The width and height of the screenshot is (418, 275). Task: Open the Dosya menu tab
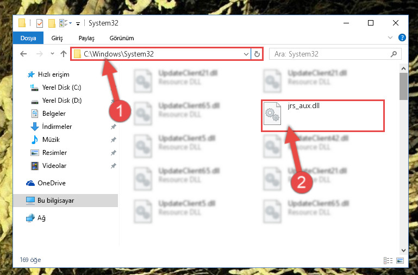point(28,38)
